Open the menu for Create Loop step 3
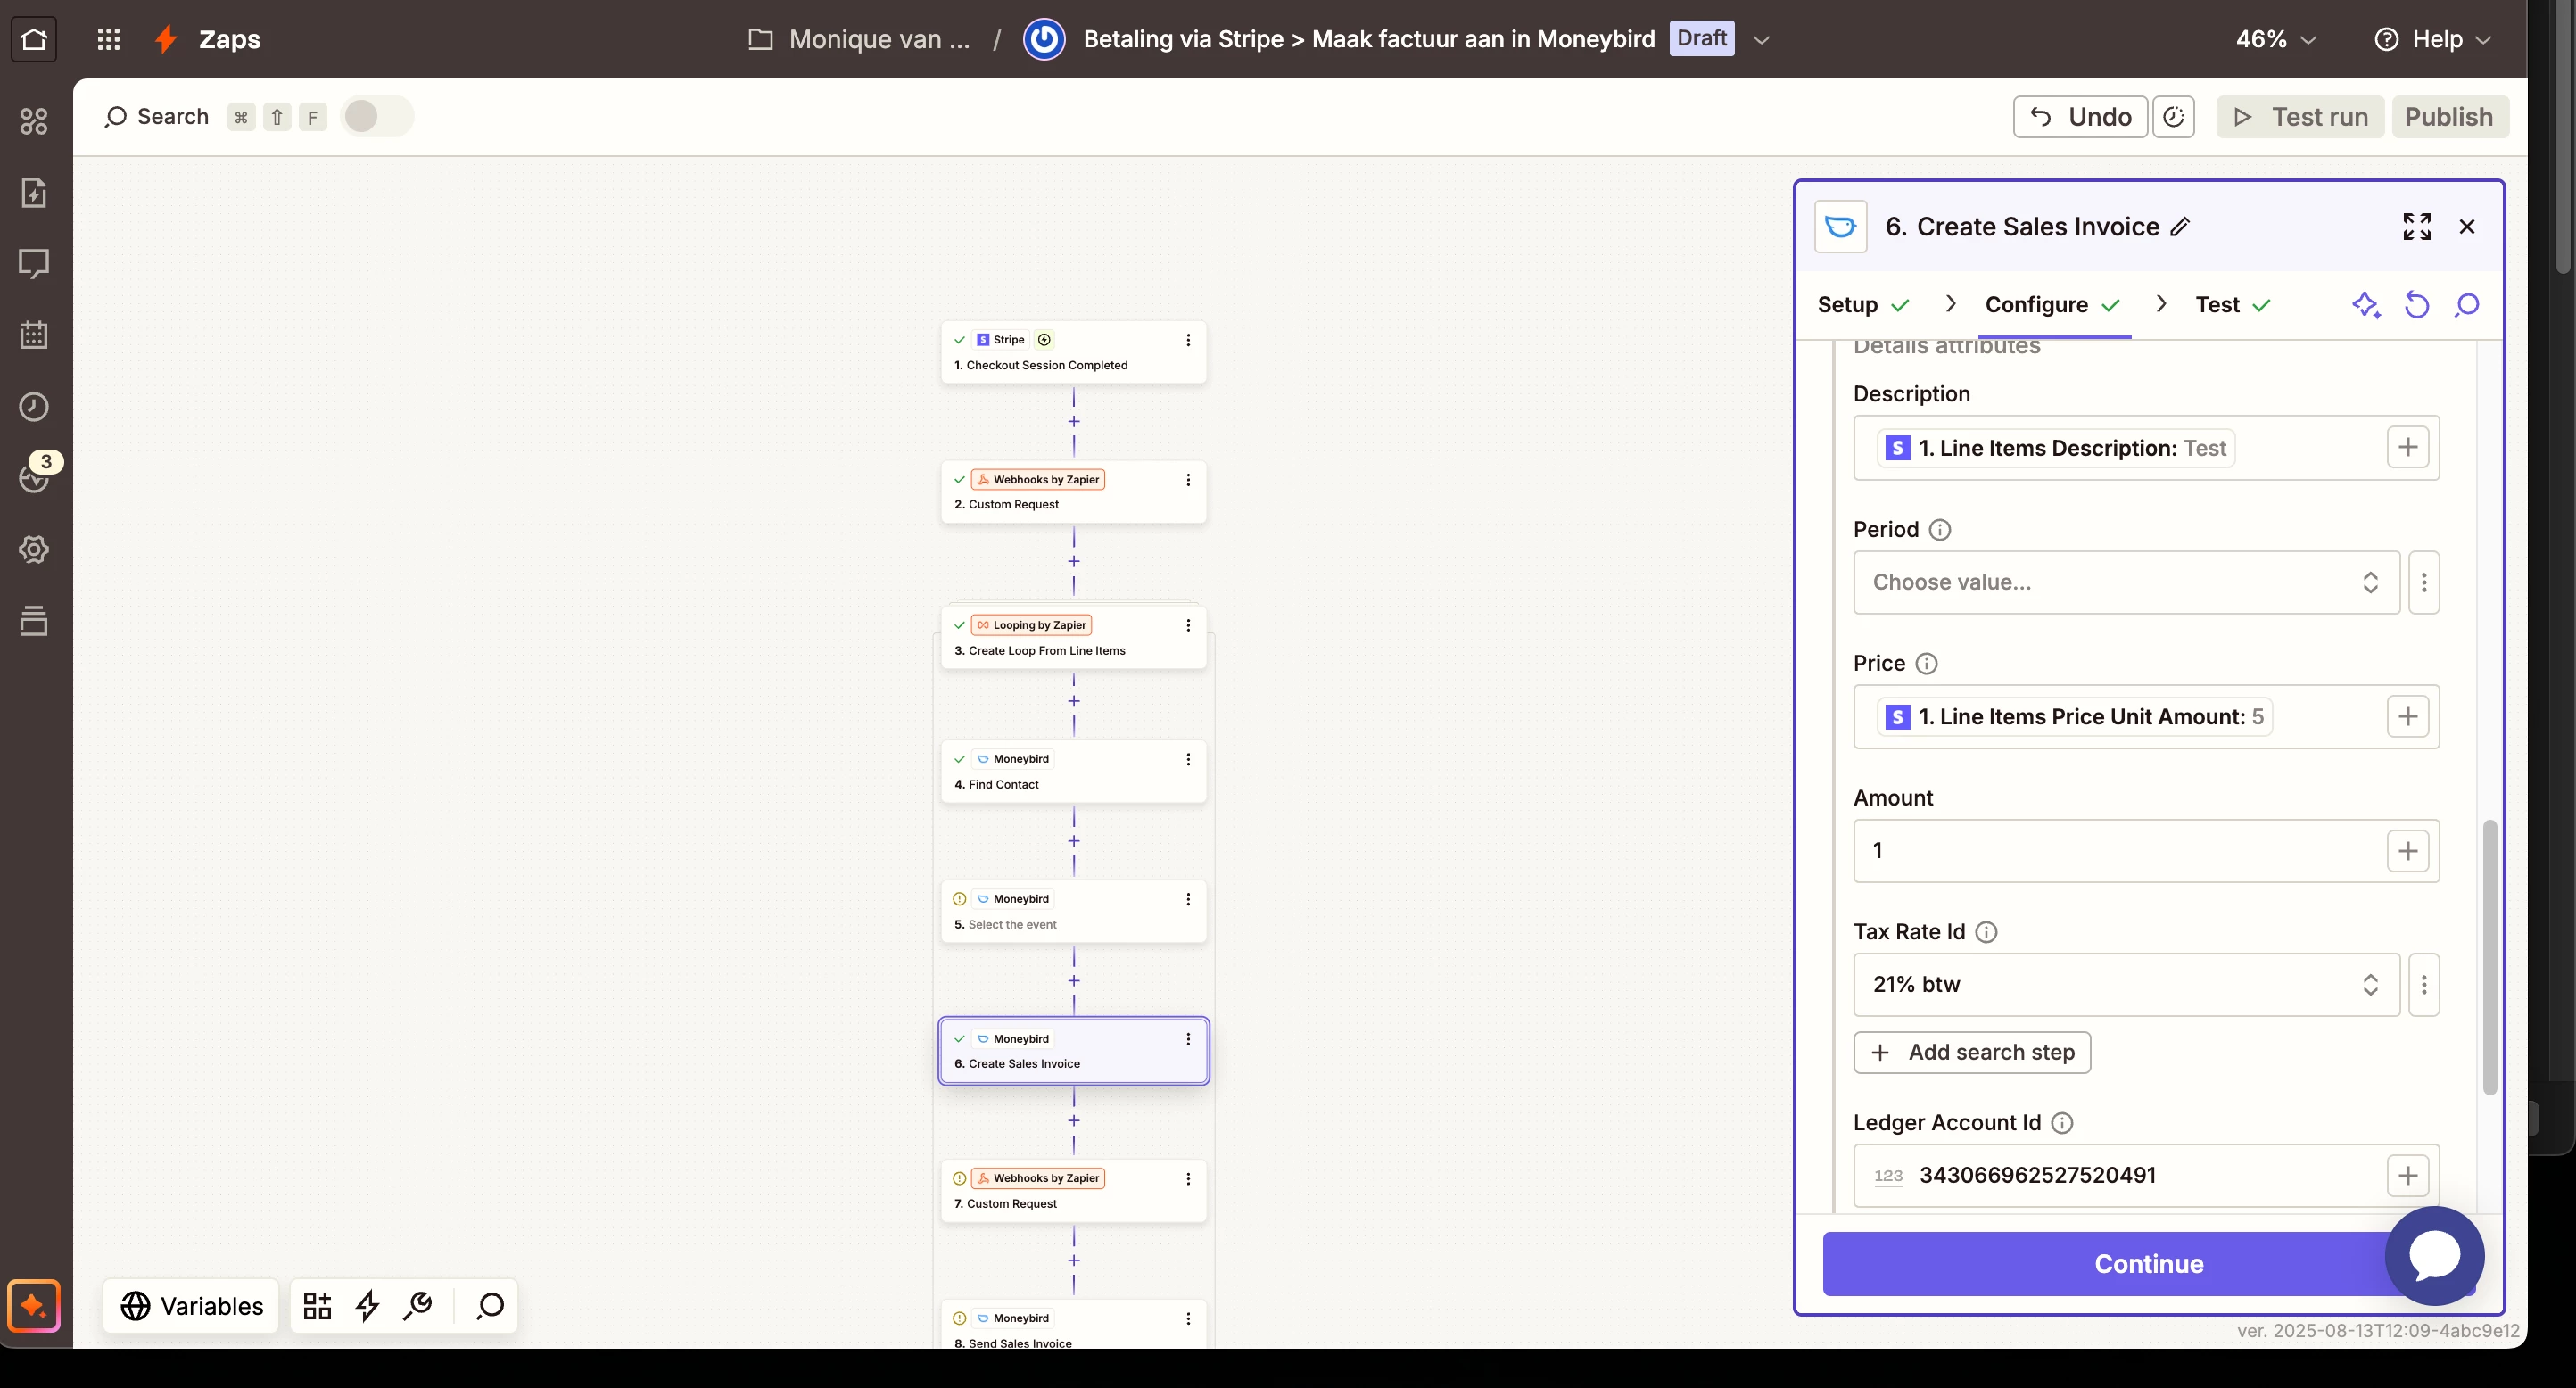Viewport: 2576px width, 1388px height. [x=1188, y=625]
